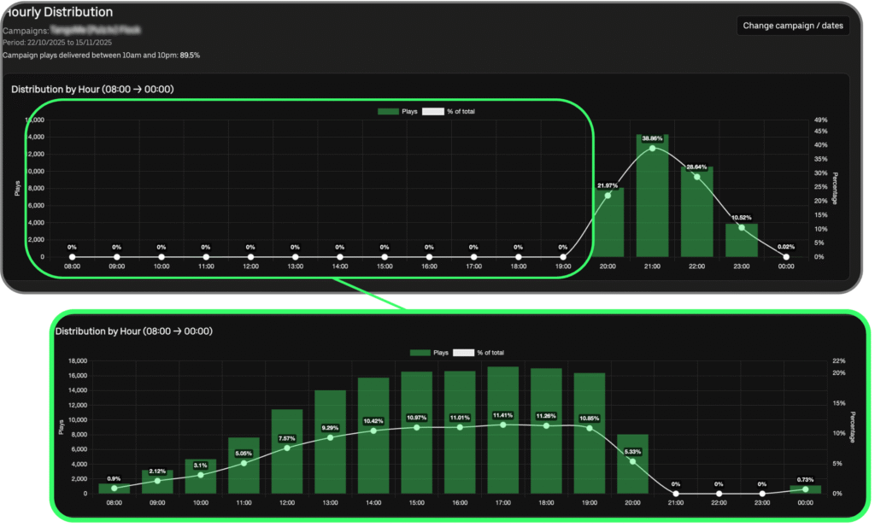Click the 10.52% marker at 23:00
Screen dimensions: 875x527
742,227
